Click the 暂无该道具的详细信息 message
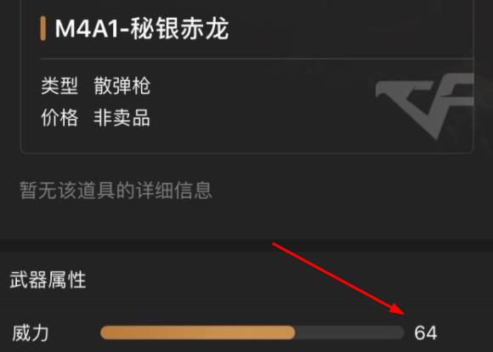Image resolution: width=493 pixels, height=352 pixels. pos(116,190)
